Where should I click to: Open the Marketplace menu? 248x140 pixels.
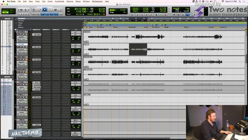click(97, 2)
